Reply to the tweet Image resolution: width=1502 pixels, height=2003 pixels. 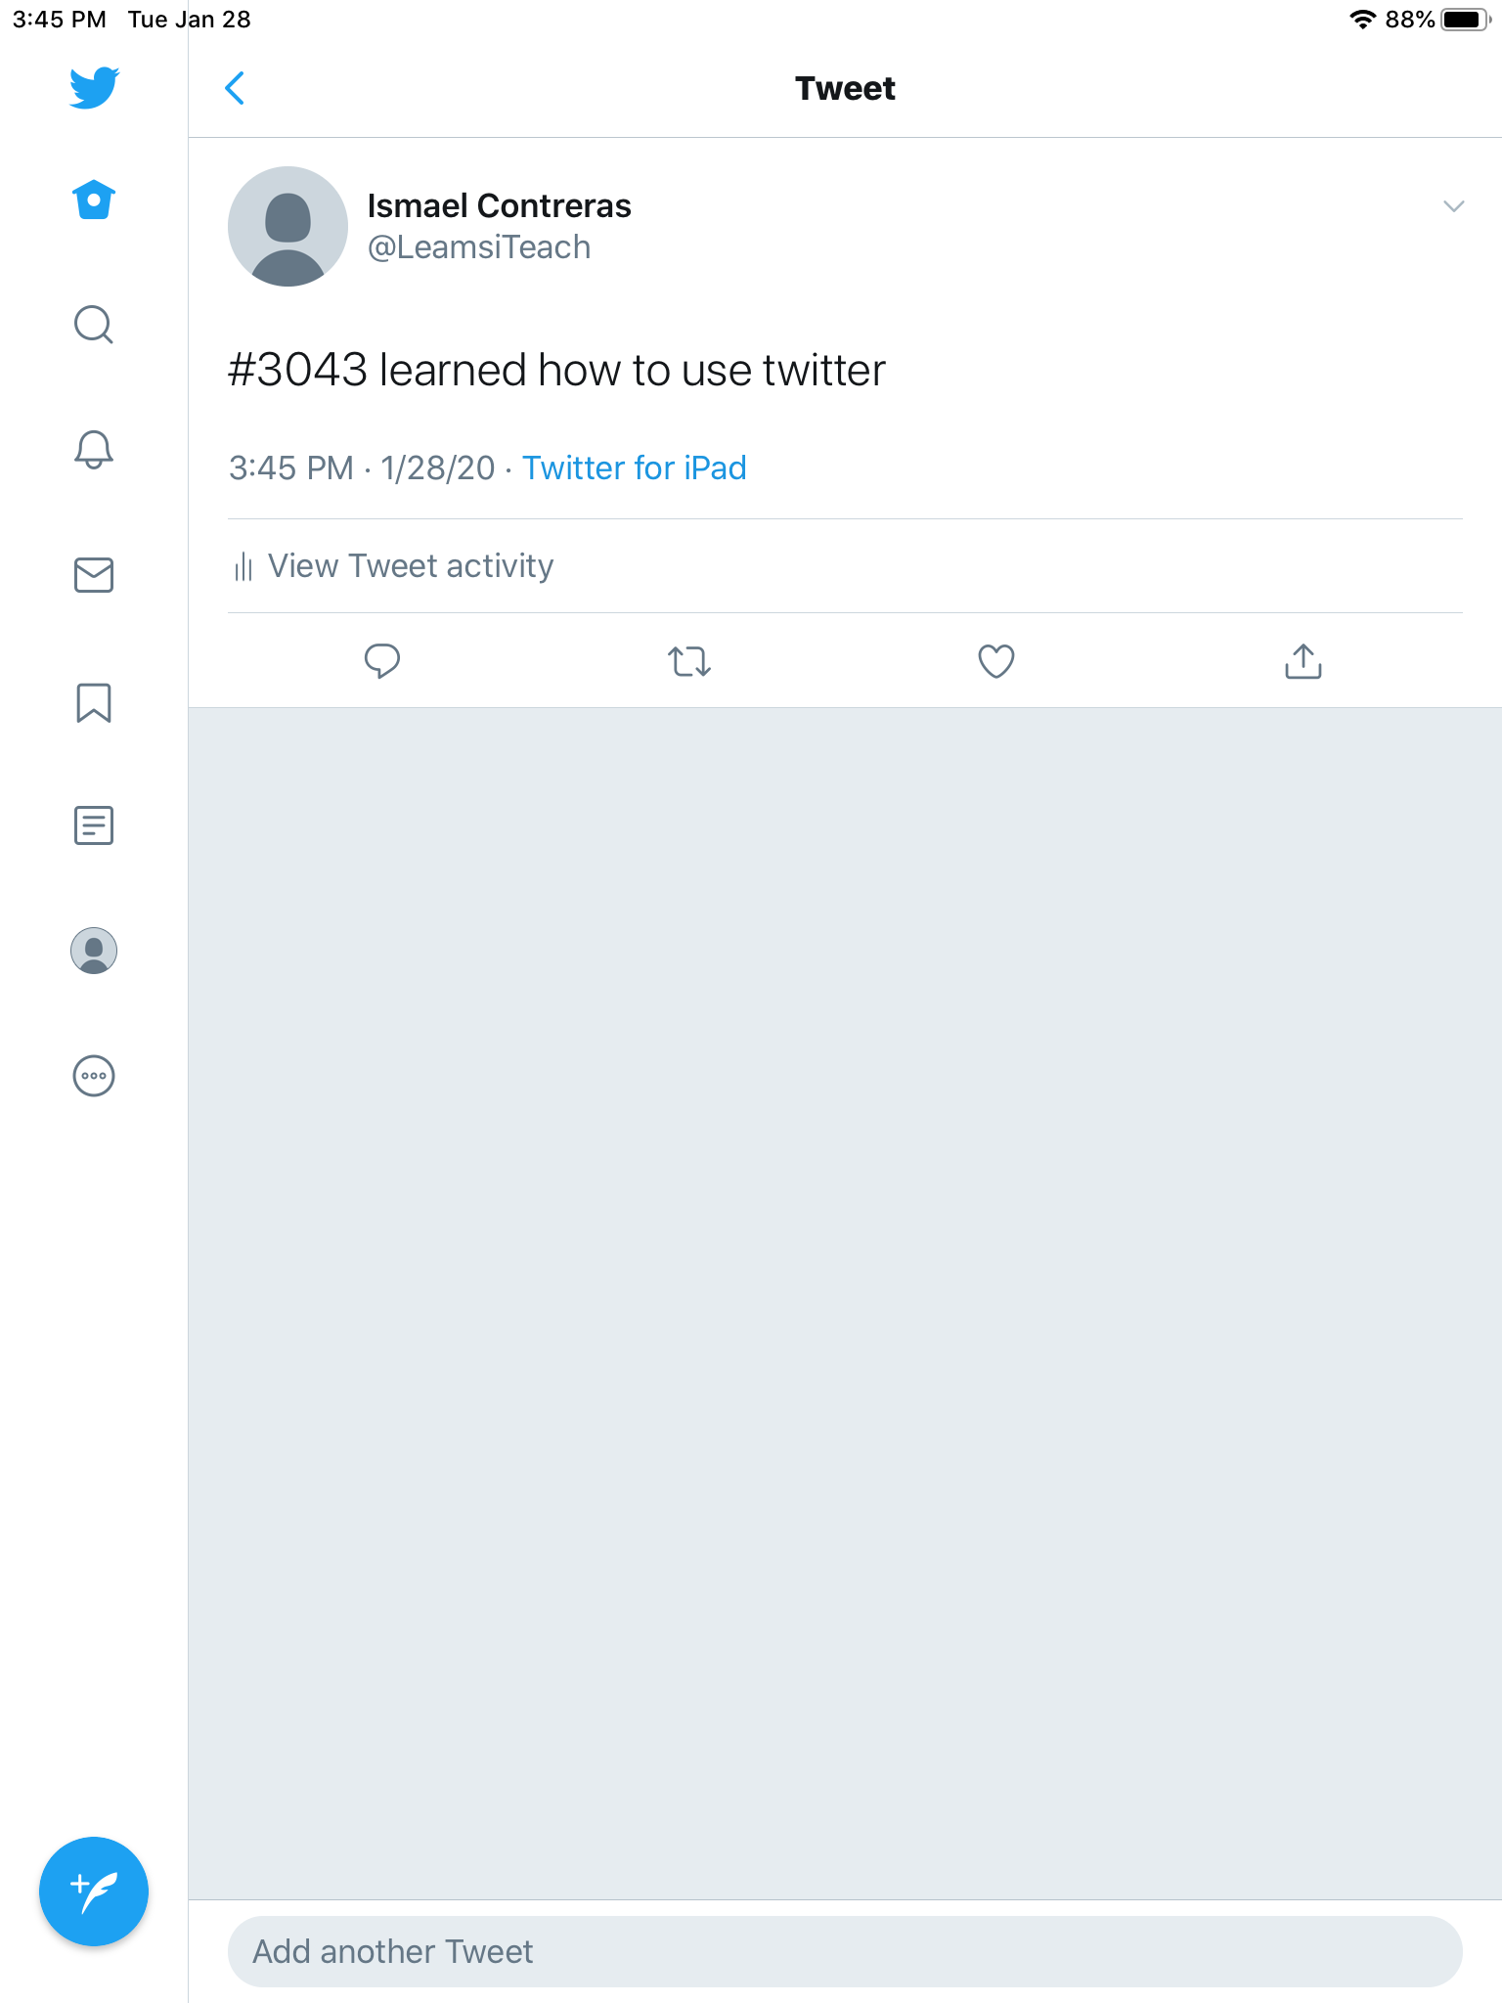tap(382, 661)
